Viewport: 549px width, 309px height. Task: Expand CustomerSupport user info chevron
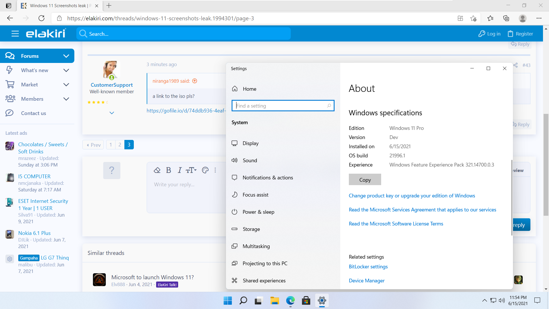(112, 113)
